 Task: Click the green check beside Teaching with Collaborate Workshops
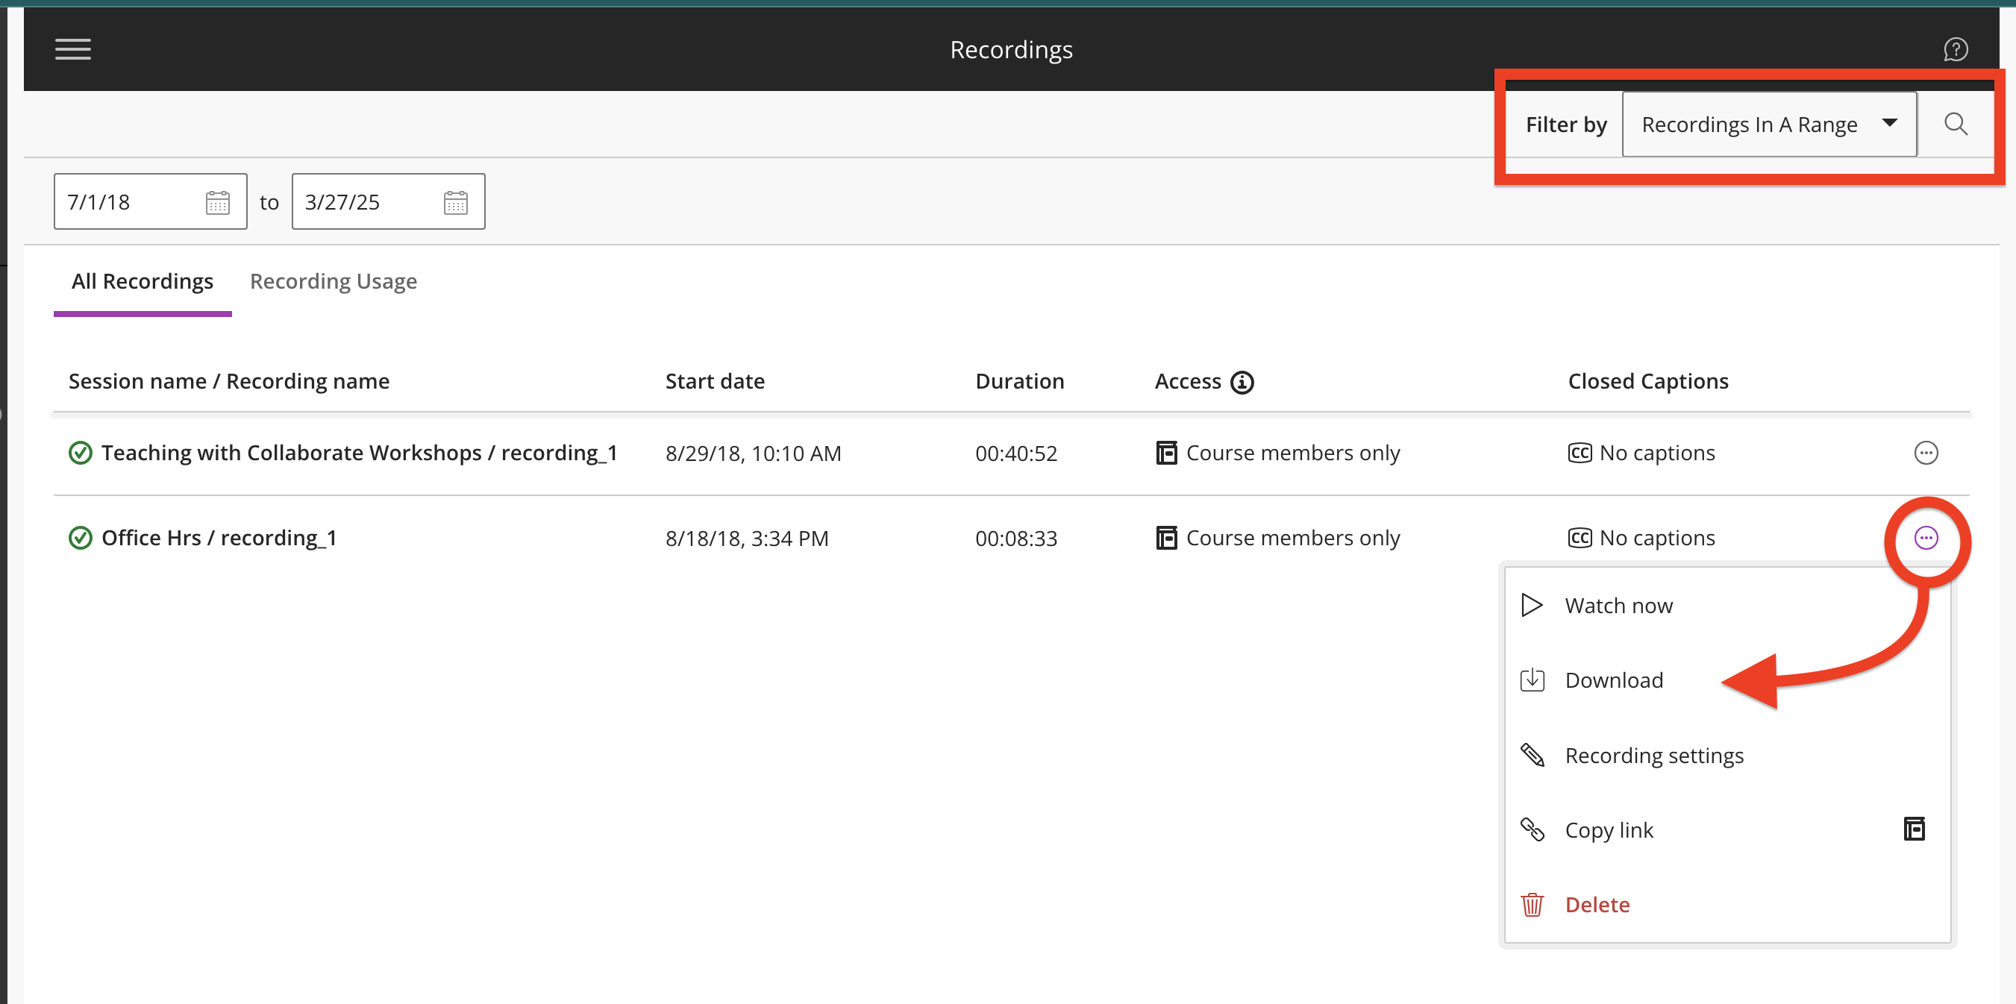[81, 452]
